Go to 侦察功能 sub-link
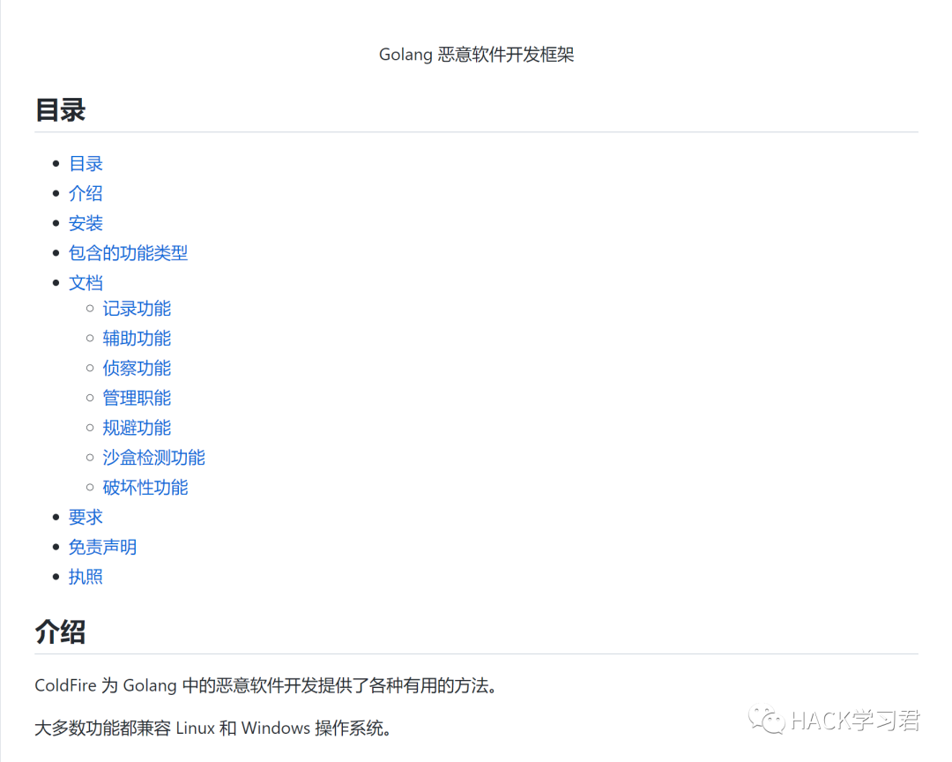 click(137, 369)
